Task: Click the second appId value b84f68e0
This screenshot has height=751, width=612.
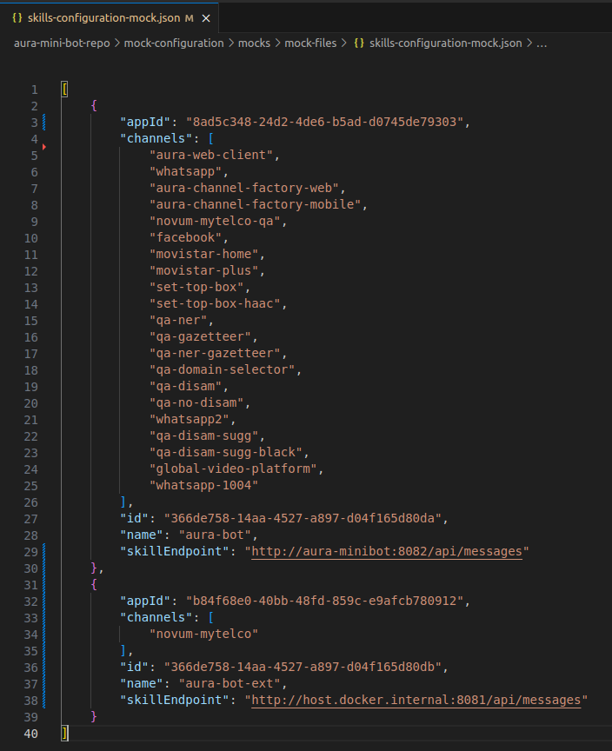Action: pyautogui.click(x=324, y=601)
